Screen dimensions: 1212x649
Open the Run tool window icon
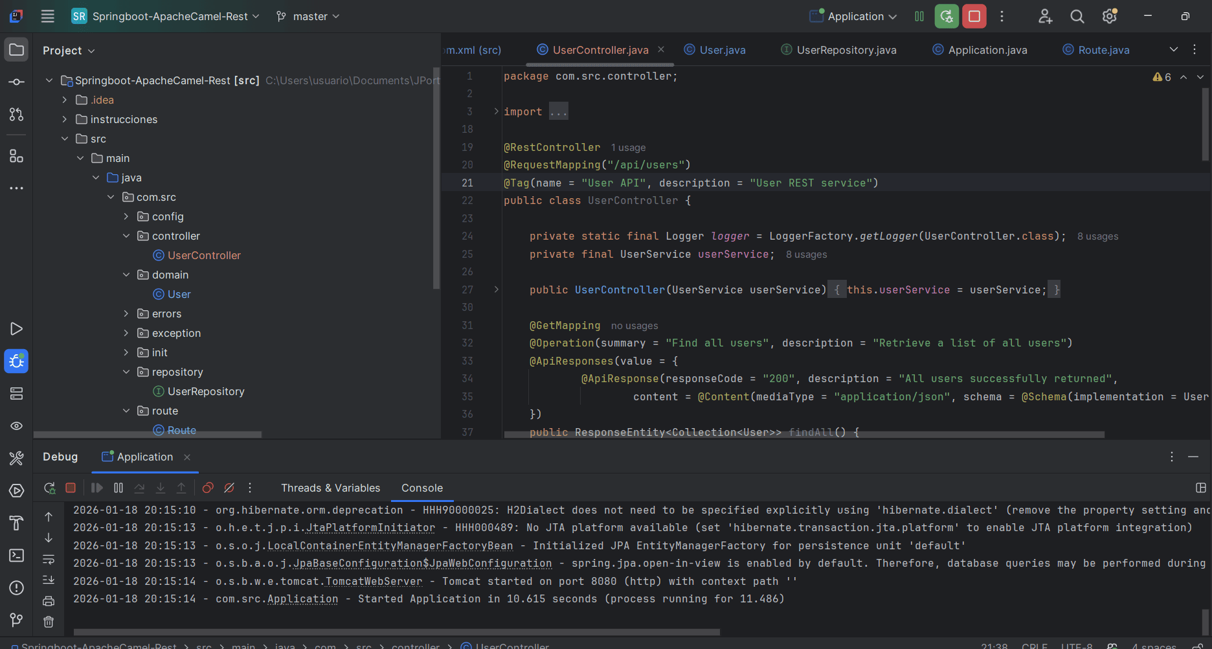point(16,328)
